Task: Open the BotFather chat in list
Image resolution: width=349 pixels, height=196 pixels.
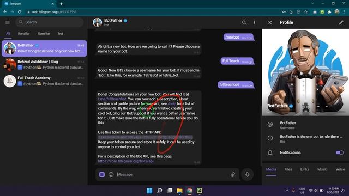Action: coord(44,48)
